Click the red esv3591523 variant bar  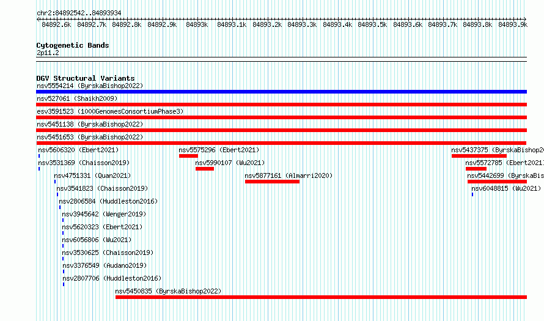pyautogui.click(x=281, y=117)
